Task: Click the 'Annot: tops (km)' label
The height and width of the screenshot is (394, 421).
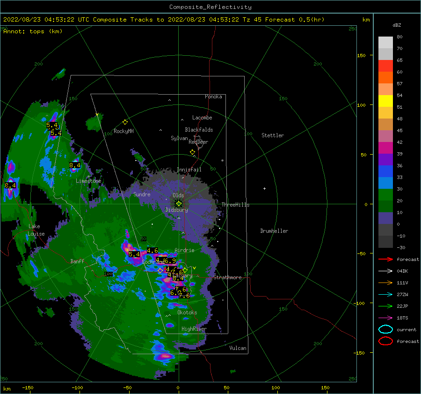Action: click(x=33, y=31)
